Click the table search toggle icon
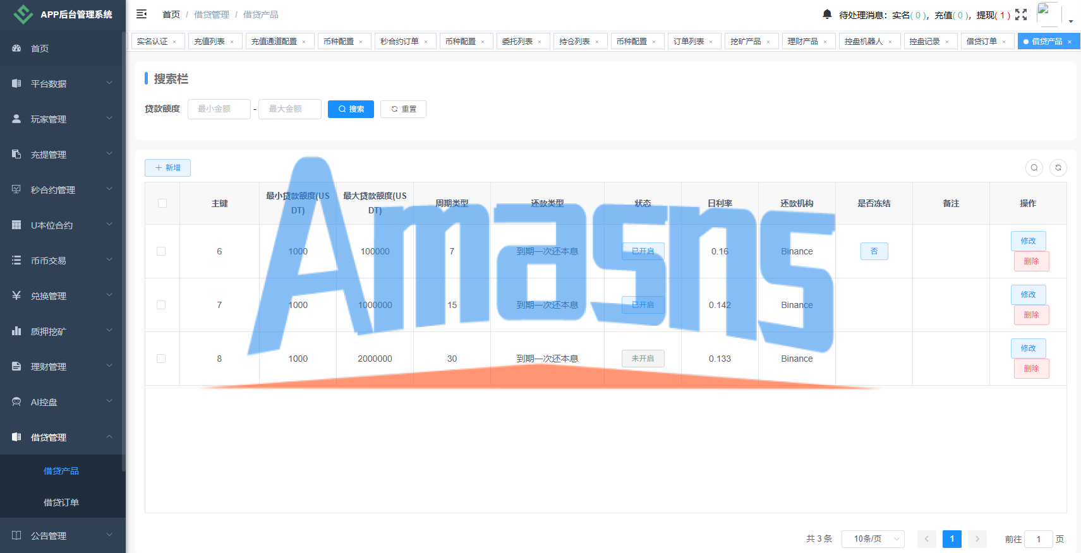The height and width of the screenshot is (553, 1081). click(1034, 167)
